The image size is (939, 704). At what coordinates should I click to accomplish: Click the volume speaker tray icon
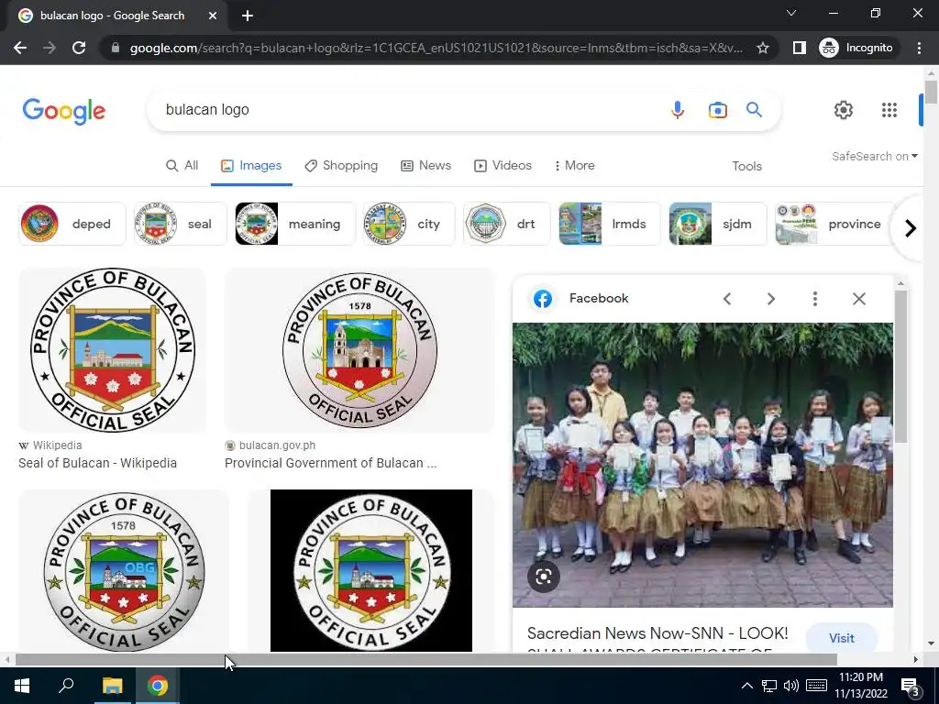coord(791,686)
